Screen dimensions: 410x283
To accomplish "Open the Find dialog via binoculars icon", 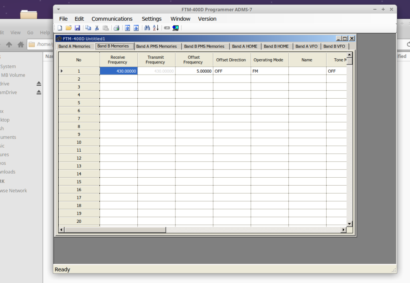I will point(147,28).
